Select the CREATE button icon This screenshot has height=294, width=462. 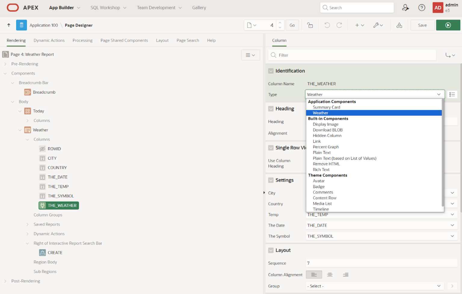[42, 252]
